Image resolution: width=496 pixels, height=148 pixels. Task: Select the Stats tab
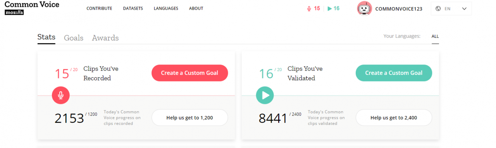[x=46, y=37]
